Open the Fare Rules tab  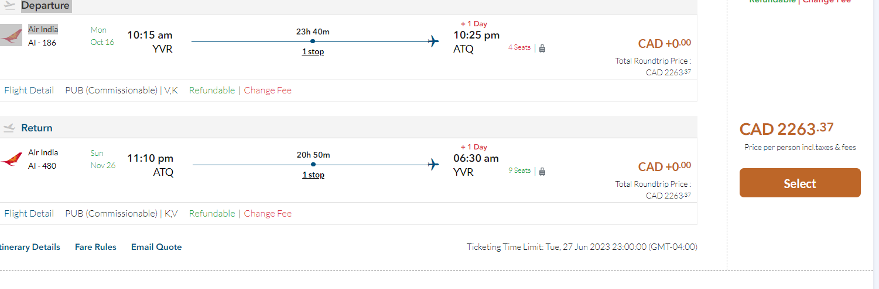[x=95, y=247]
